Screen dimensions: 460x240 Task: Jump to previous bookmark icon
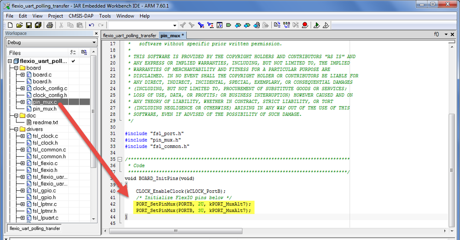[238, 25]
